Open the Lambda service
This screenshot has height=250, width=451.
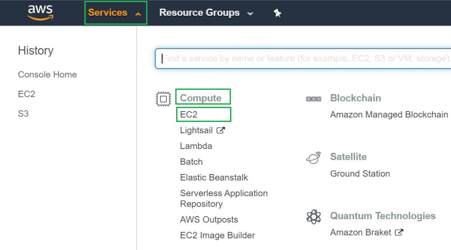[196, 146]
